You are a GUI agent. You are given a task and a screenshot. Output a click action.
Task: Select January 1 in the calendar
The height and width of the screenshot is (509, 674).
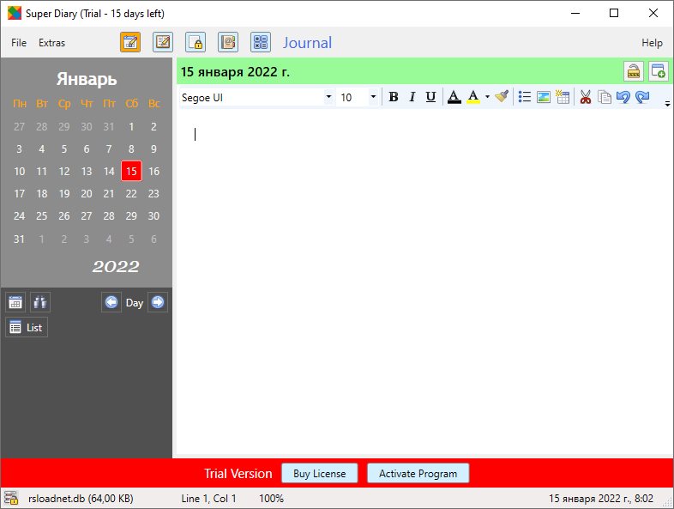point(131,126)
